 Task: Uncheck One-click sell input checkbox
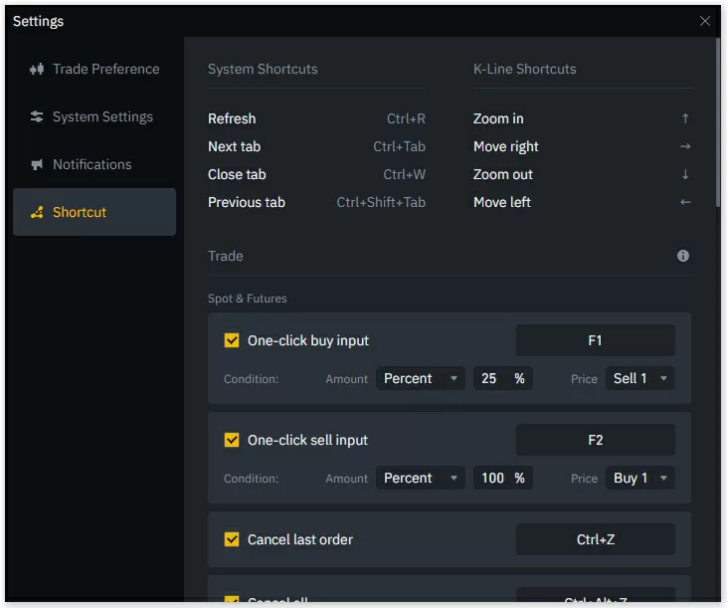(232, 440)
